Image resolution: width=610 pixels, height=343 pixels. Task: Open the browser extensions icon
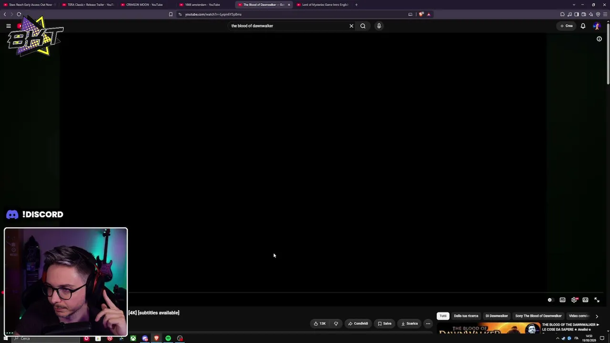[x=562, y=14]
